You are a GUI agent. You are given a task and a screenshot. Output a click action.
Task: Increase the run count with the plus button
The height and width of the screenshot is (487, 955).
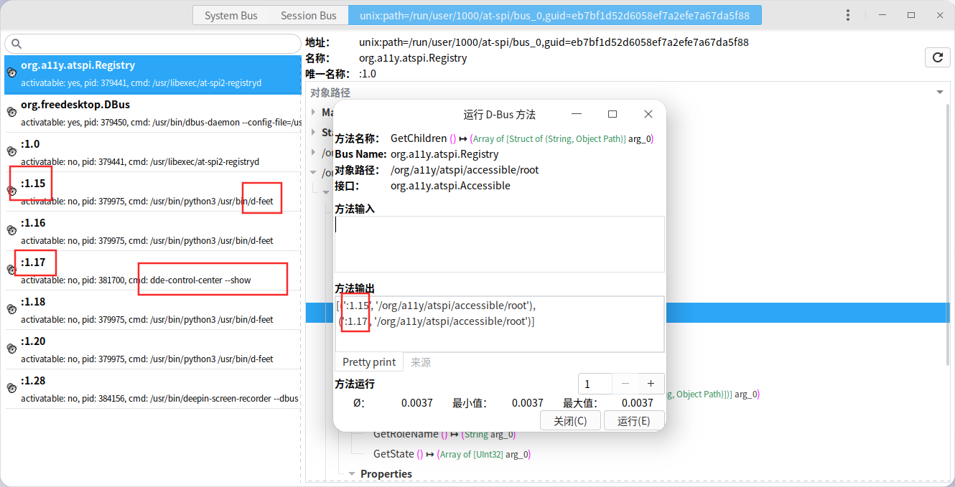pyautogui.click(x=651, y=384)
